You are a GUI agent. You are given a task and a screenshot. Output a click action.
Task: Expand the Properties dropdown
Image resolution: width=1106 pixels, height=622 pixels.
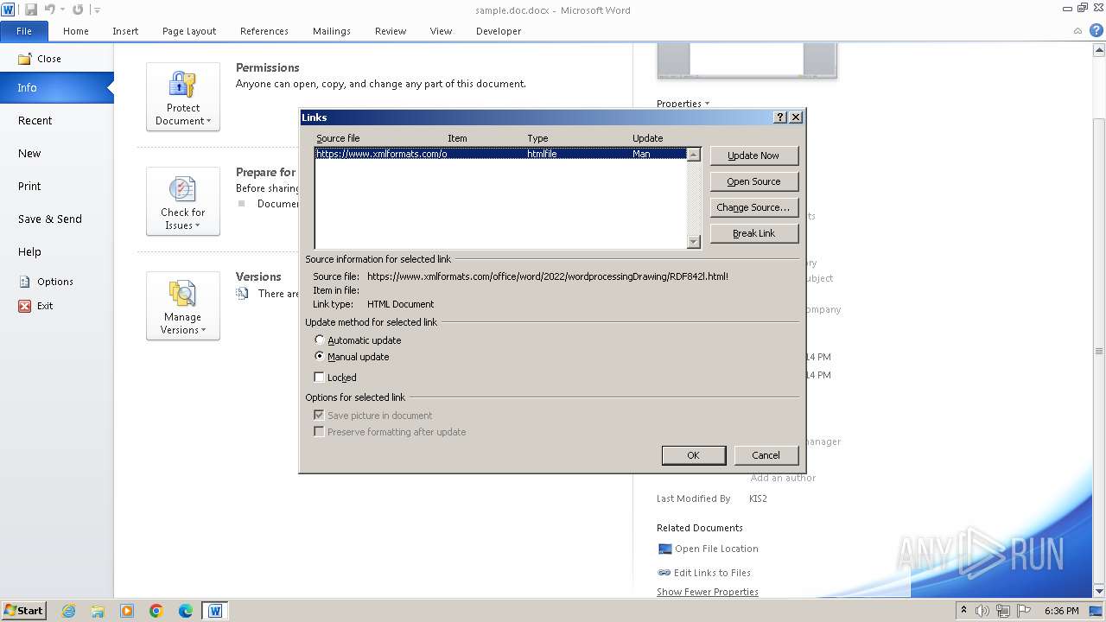click(x=683, y=104)
